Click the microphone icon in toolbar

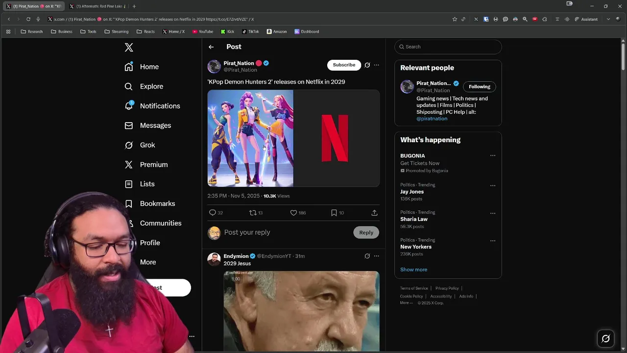tap(38, 19)
